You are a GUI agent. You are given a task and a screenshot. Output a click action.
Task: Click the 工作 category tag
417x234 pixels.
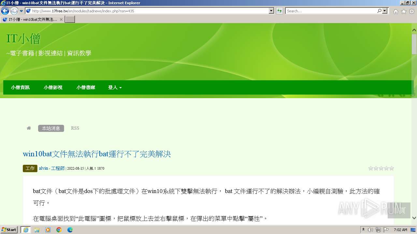(30, 168)
